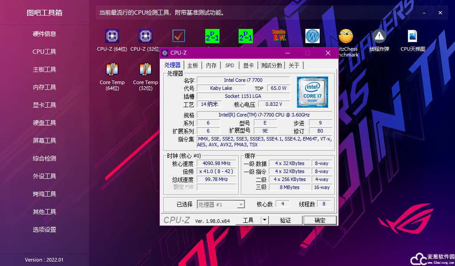Click the 65.0 W TDP value
Image resolution: width=455 pixels, height=266 pixels.
(279, 88)
